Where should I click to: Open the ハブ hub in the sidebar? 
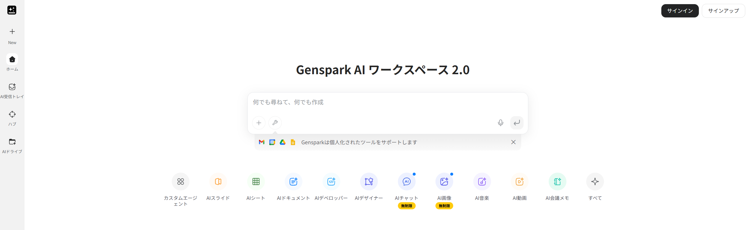[x=12, y=114]
